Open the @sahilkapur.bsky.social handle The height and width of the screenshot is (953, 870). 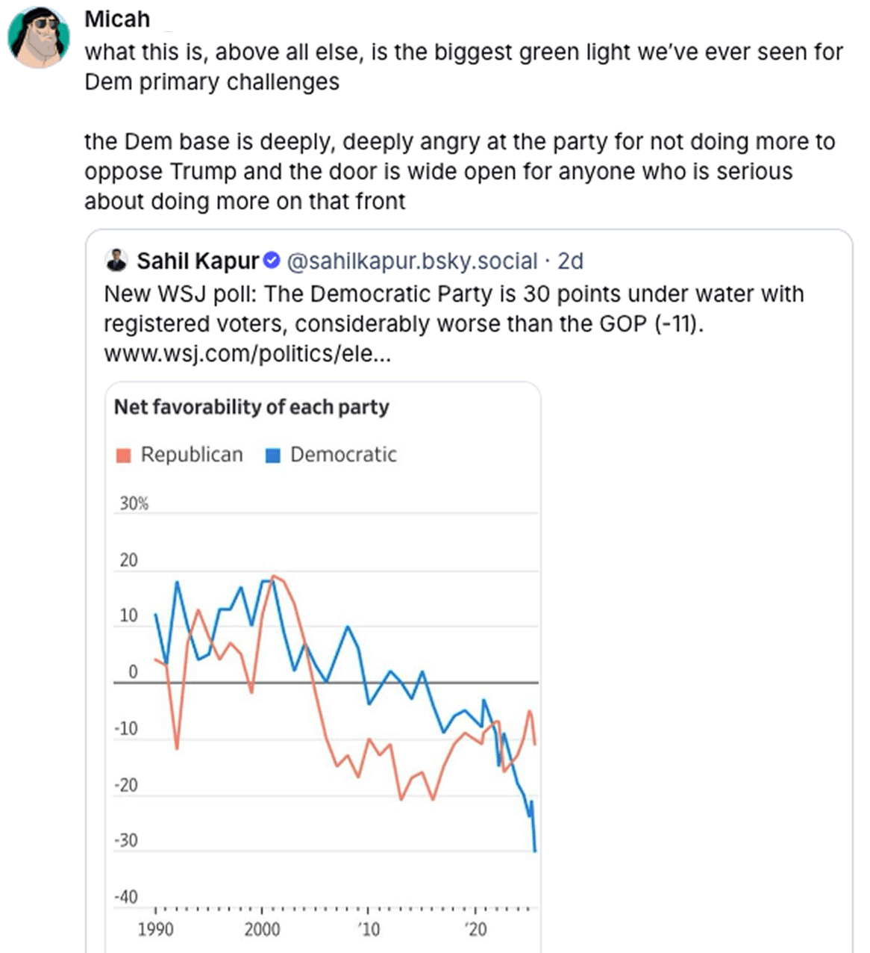412,261
